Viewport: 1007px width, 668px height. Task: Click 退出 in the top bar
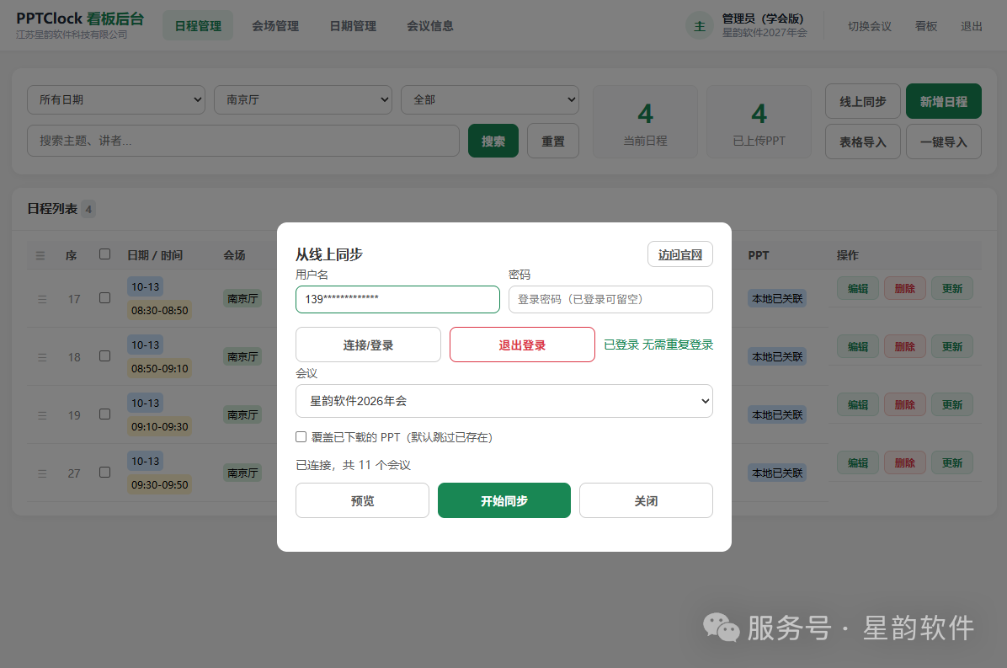click(x=971, y=26)
